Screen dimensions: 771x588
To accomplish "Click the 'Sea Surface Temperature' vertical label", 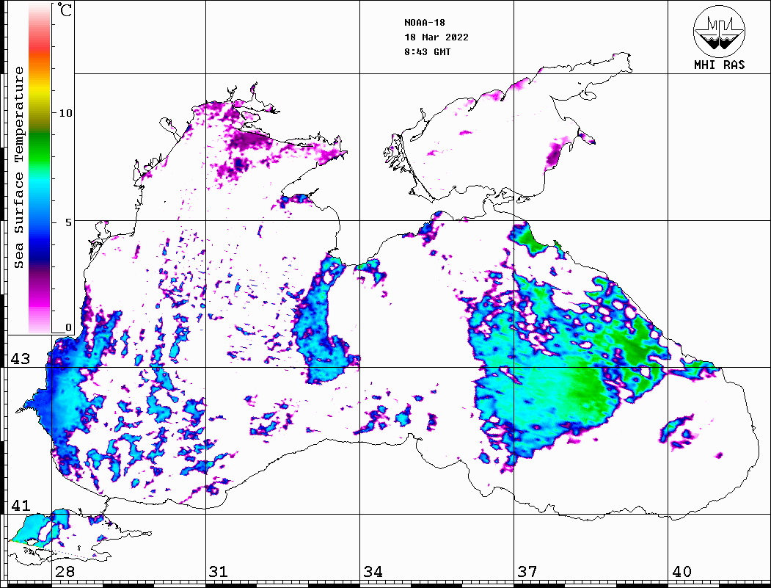I will click(x=18, y=167).
